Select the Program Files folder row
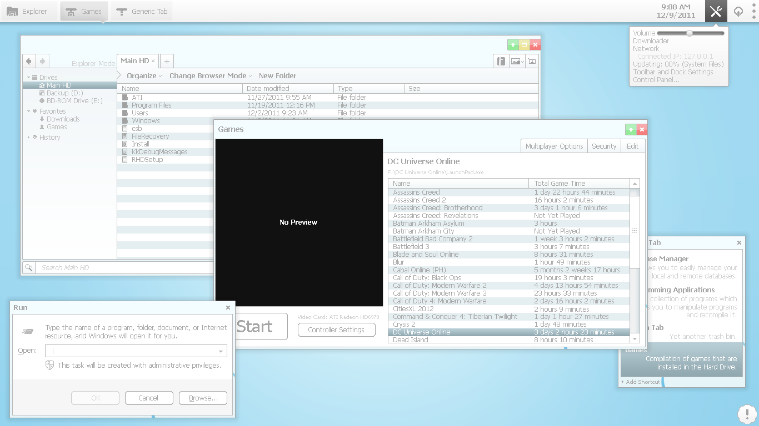759x426 pixels. point(328,105)
